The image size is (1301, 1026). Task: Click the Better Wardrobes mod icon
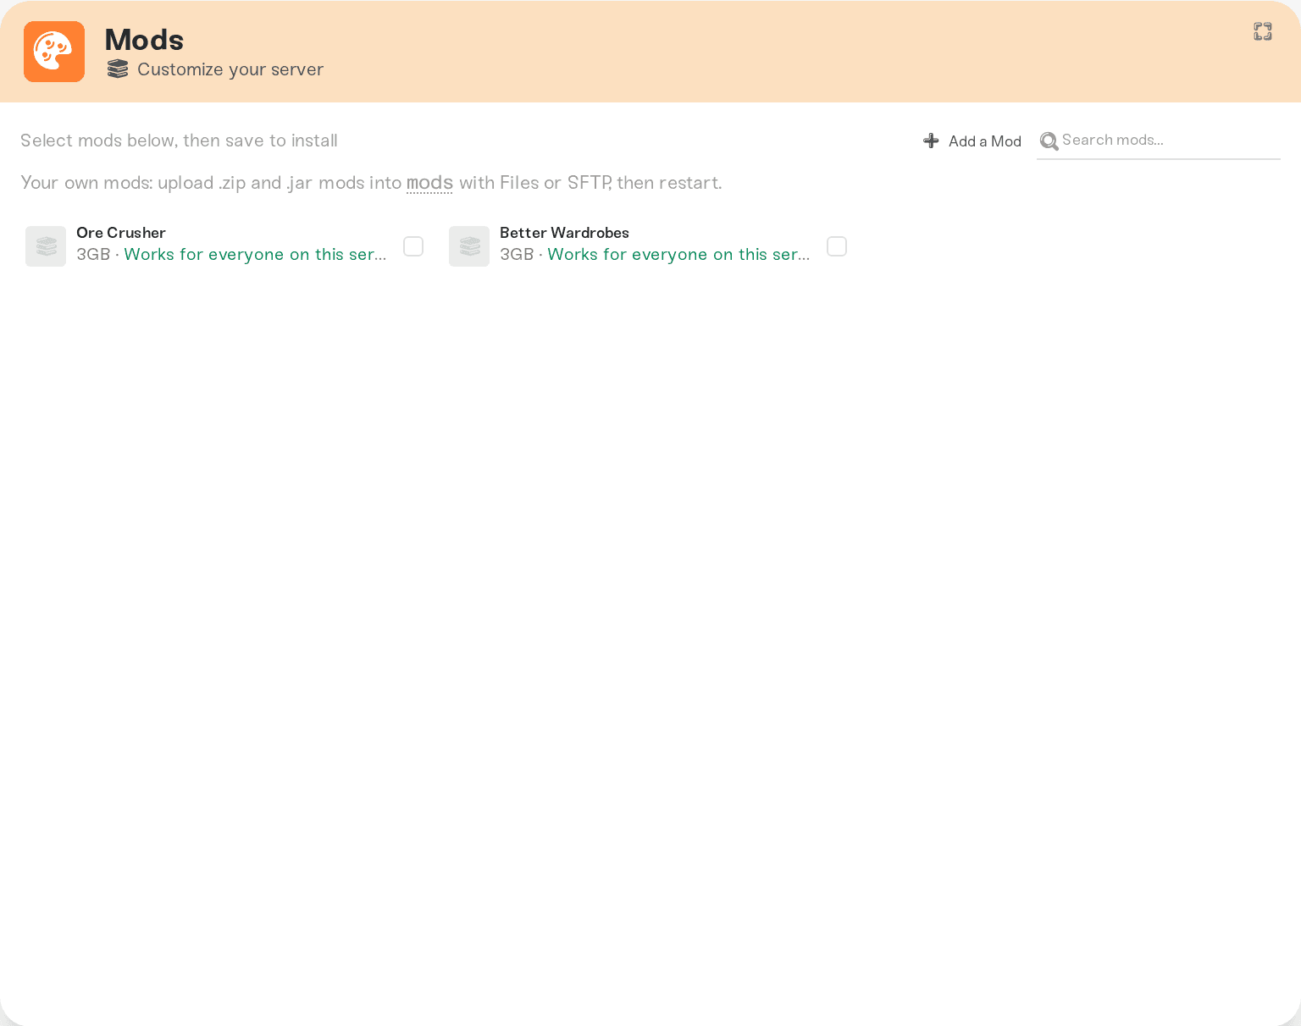(469, 246)
